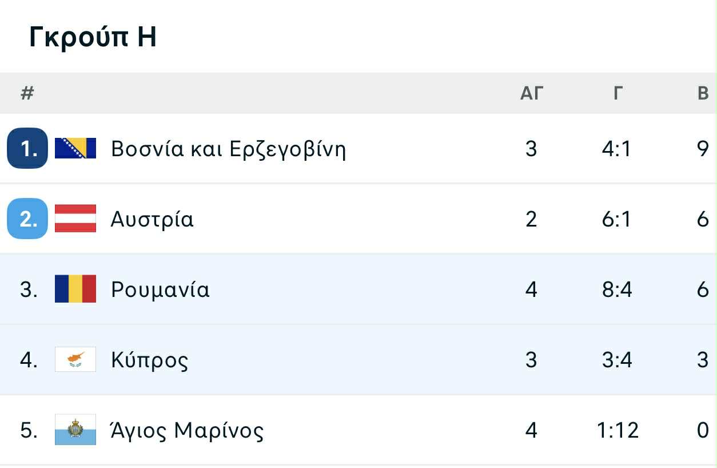717x468 pixels.
Task: Open the Άγιος Μαρίνος team link
Action: click(188, 430)
